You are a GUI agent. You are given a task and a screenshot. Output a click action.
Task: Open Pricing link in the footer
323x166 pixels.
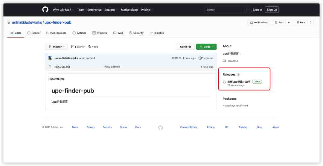click(211, 127)
